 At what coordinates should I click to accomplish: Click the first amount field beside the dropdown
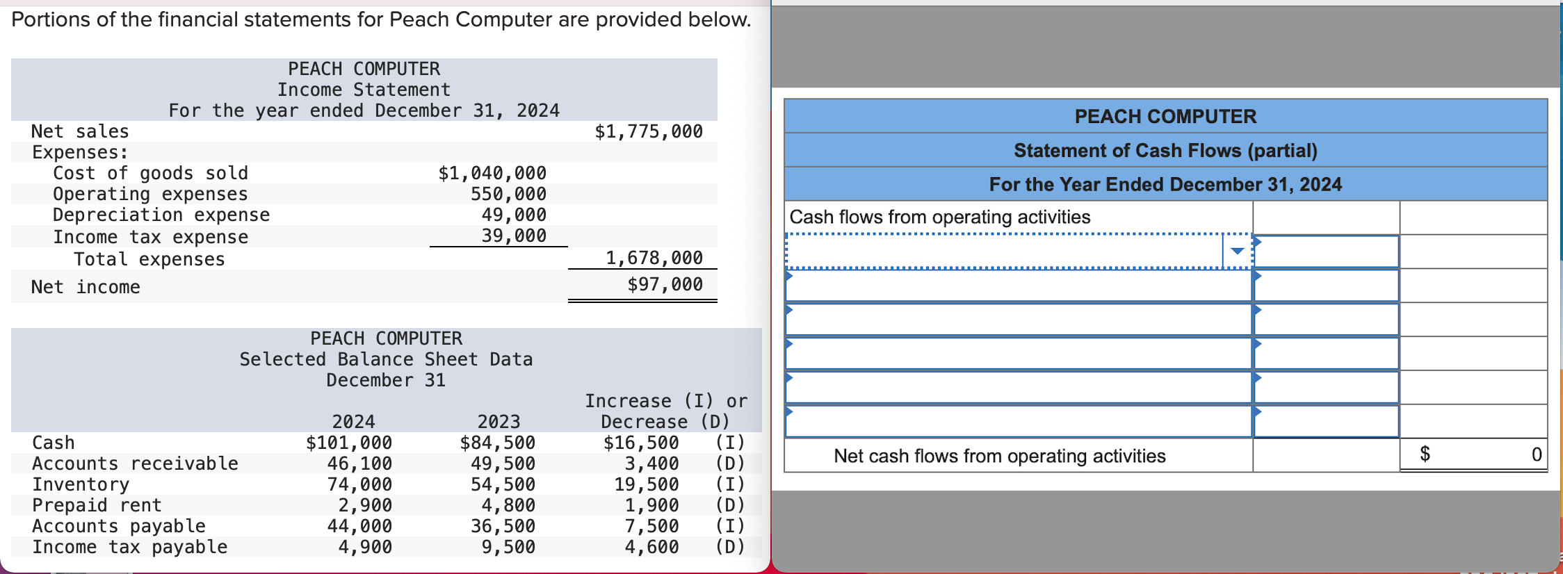pyautogui.click(x=1326, y=252)
